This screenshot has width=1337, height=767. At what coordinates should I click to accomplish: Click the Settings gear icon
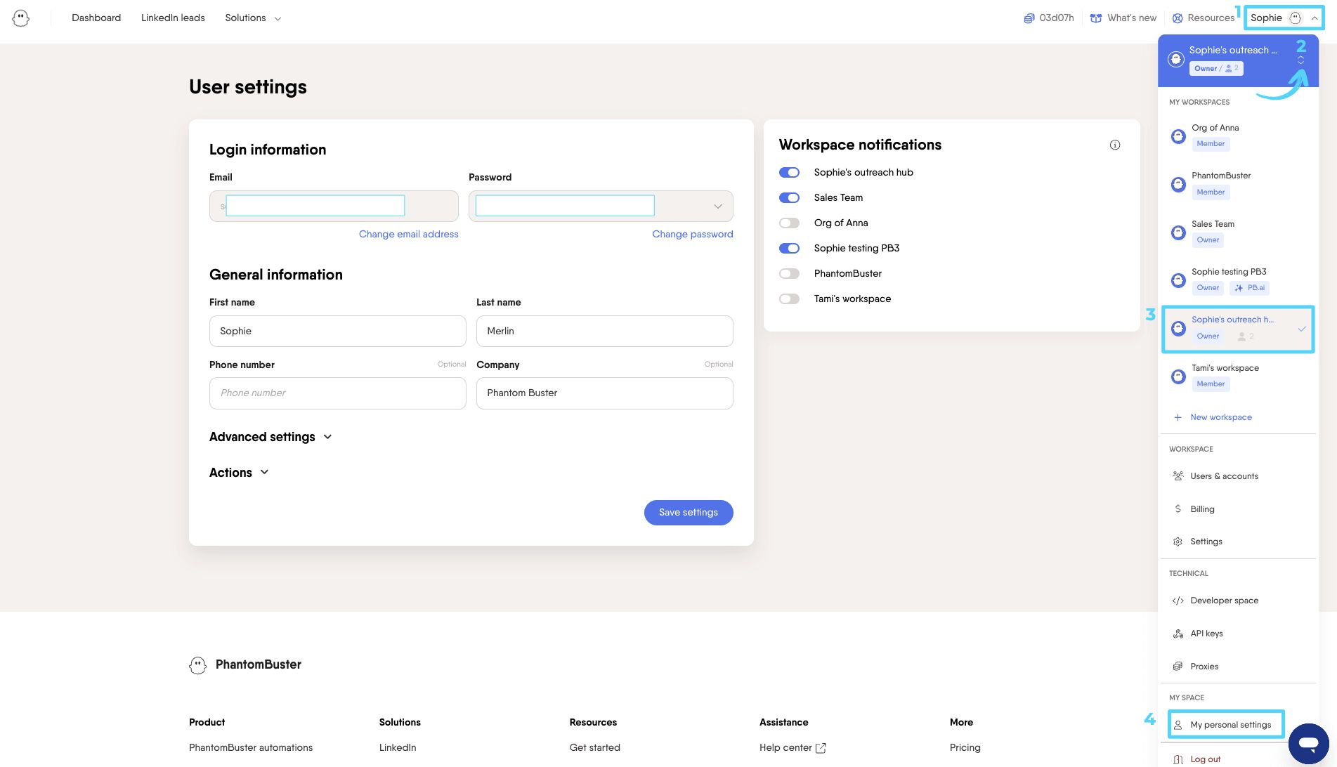pos(1178,542)
